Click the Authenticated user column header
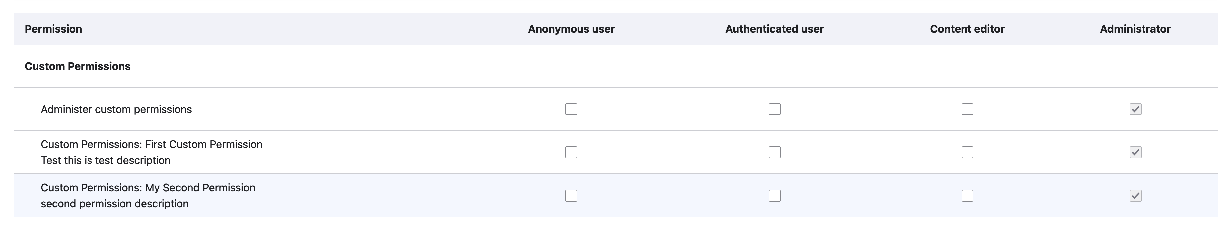 click(x=774, y=29)
